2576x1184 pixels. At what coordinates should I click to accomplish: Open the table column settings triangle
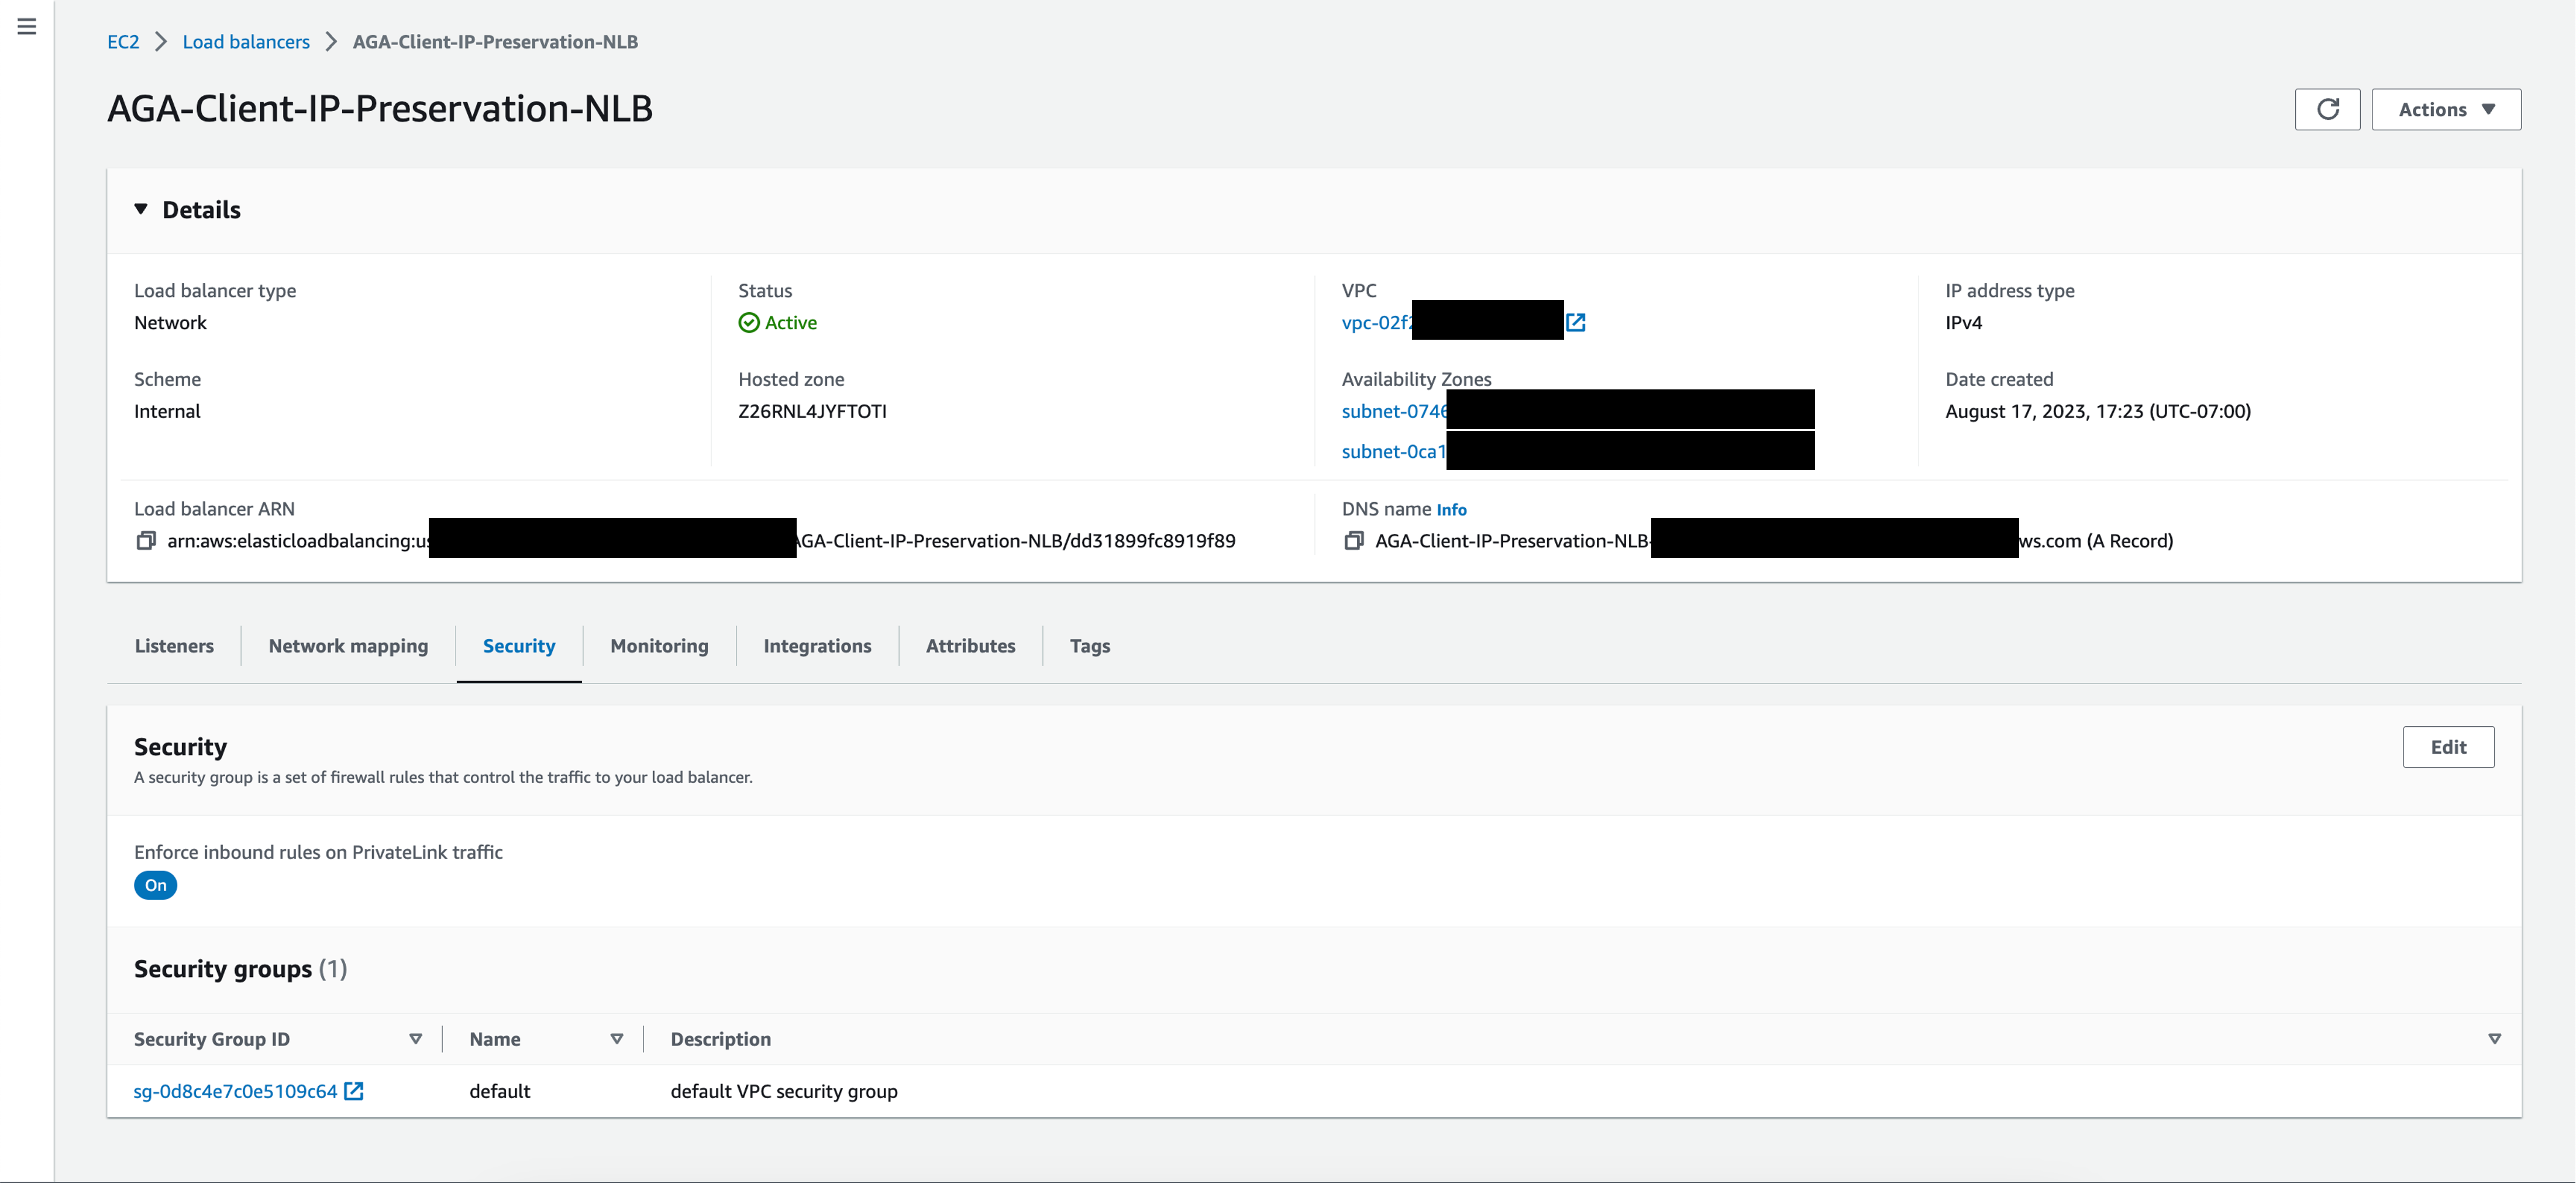tap(2494, 1039)
